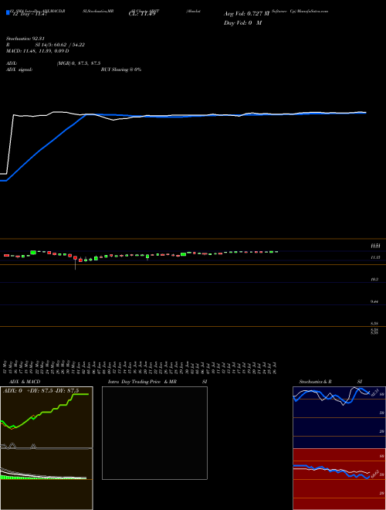Open the empty intraday trading price chart box
The image size is (386, 510).
[x=154, y=433]
